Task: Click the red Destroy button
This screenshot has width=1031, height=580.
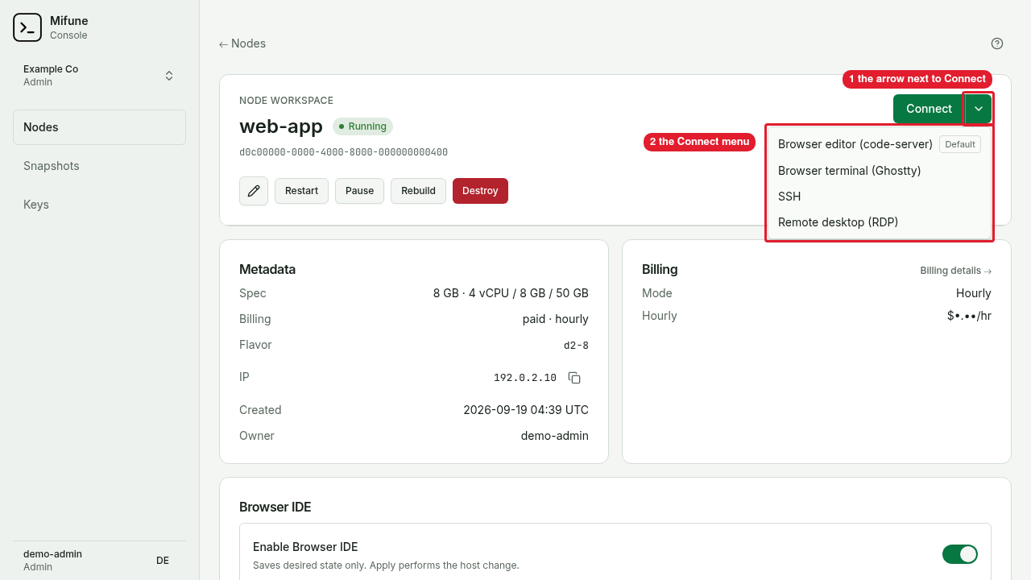Action: point(480,191)
